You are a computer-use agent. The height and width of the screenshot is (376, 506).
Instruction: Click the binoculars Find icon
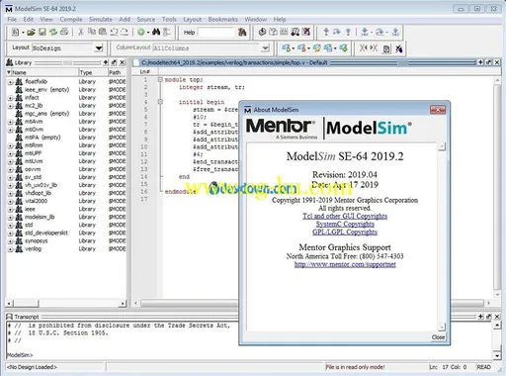coord(156,32)
